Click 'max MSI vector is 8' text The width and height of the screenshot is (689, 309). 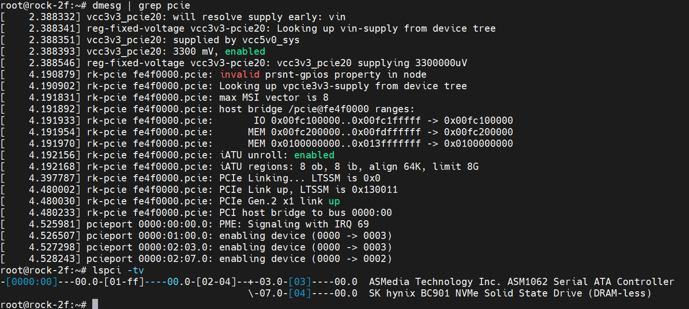(x=274, y=97)
